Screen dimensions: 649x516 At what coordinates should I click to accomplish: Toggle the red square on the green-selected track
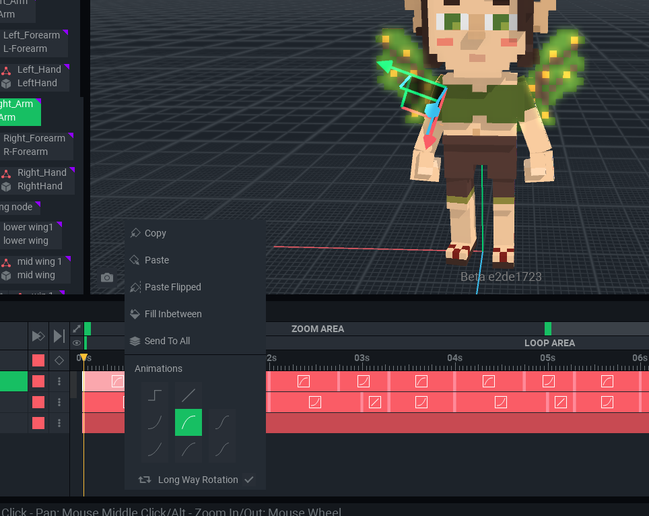[38, 381]
